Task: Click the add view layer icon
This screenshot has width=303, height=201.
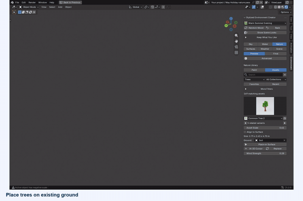Action: (x=287, y=3)
